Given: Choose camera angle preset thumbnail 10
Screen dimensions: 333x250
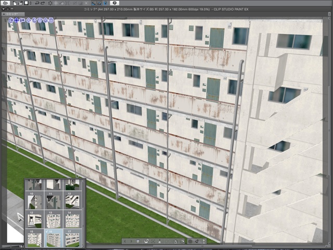Looking at the screenshot, I should tap(35, 201).
